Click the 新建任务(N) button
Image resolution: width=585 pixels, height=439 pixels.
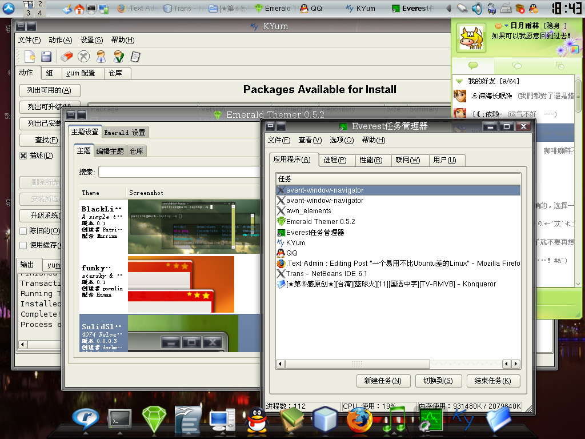click(x=383, y=381)
